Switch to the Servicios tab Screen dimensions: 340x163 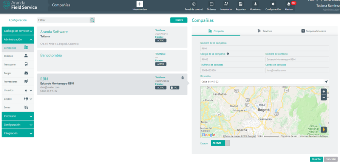pyautogui.click(x=264, y=31)
